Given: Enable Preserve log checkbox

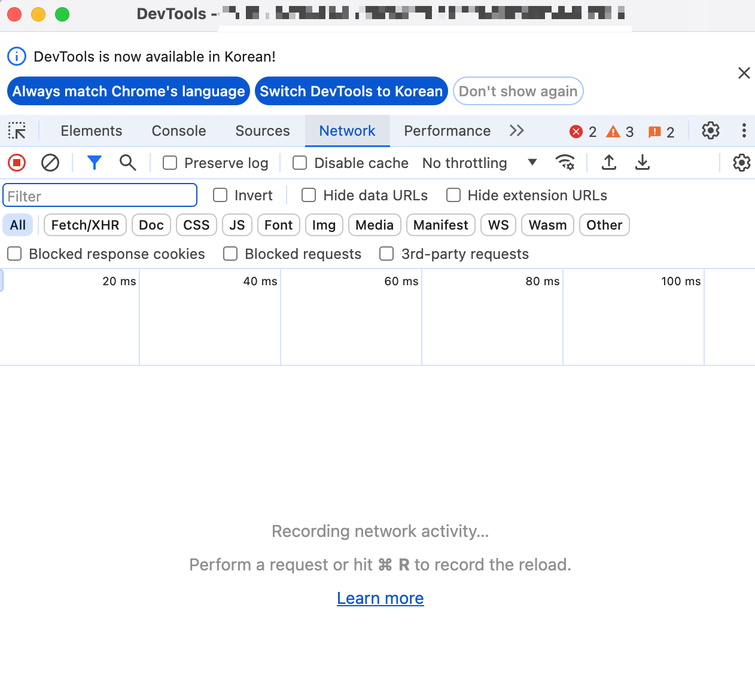Looking at the screenshot, I should (x=170, y=163).
